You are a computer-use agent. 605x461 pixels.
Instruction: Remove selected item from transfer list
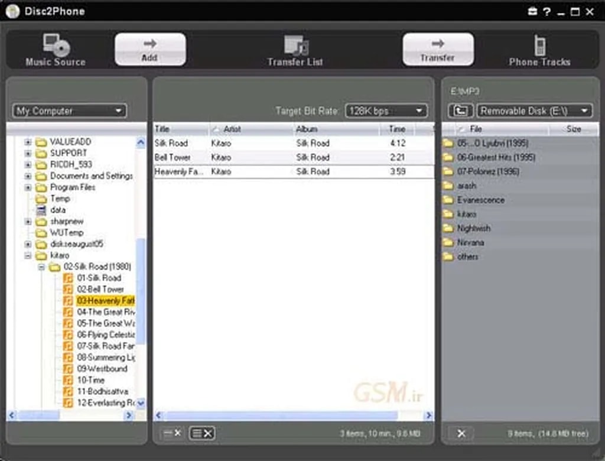coord(171,433)
